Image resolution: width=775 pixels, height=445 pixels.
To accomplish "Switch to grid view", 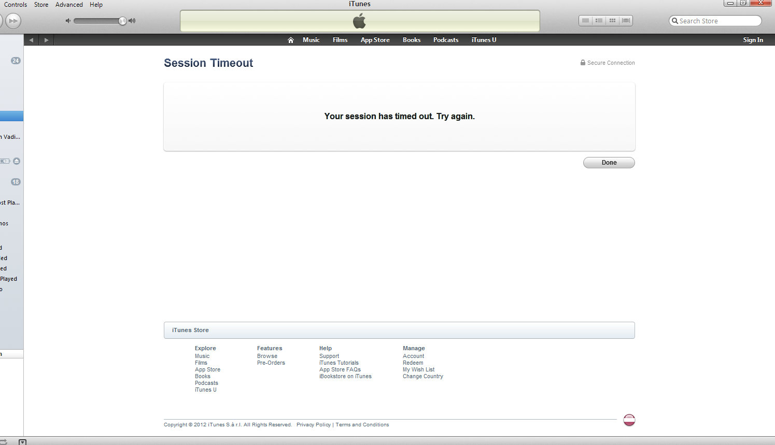I will pos(612,20).
